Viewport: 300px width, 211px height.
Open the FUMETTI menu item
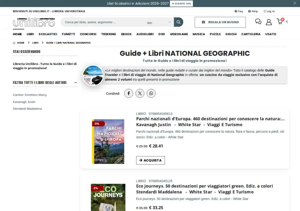[x=68, y=34]
